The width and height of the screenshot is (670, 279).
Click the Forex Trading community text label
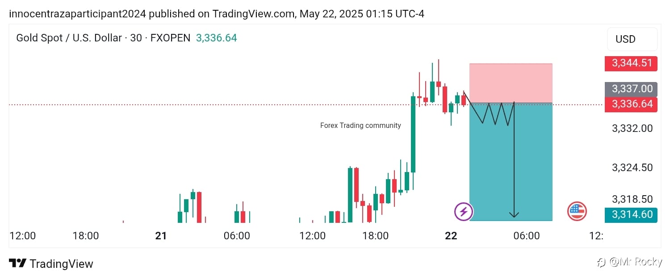(360, 126)
